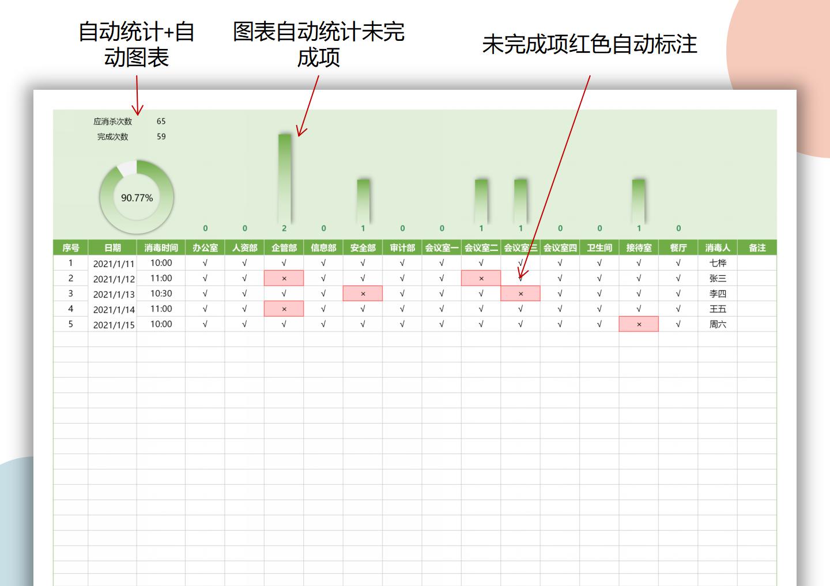Click the 信息部 header cell

[323, 248]
